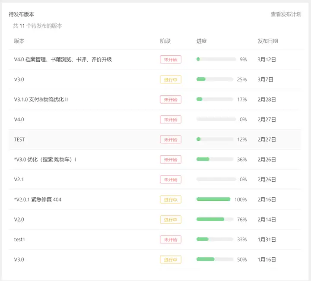
Task: Open the V2.1 version entry
Action: point(19,180)
